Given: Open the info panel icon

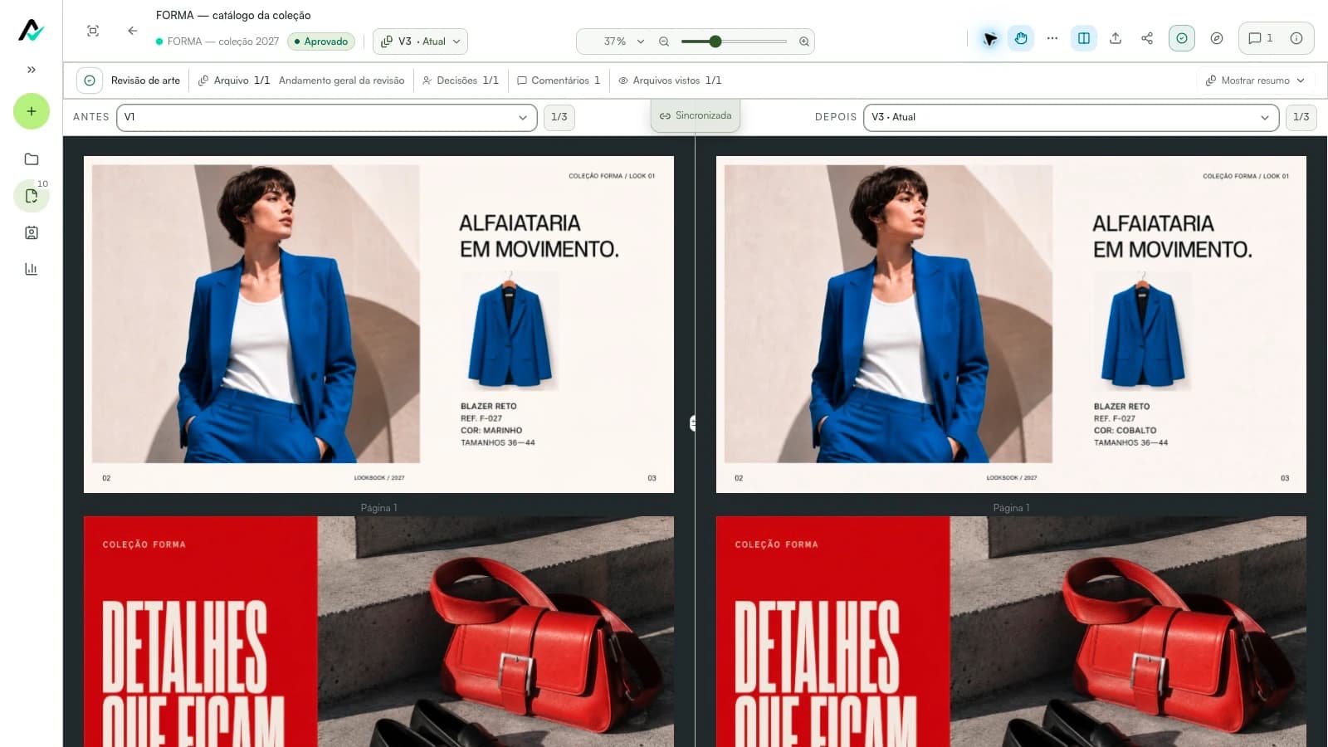Looking at the screenshot, I should (x=1296, y=38).
